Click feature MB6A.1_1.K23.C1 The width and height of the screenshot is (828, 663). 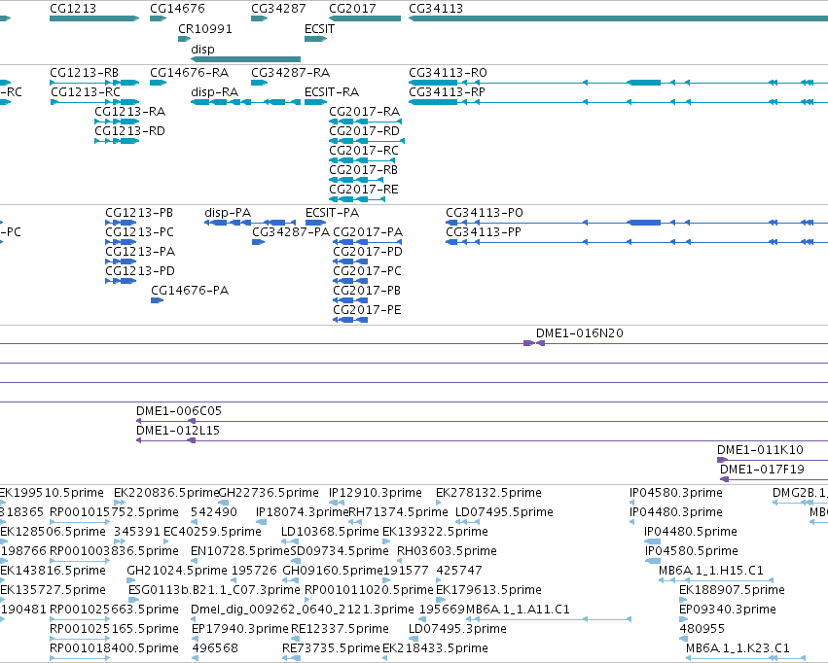(x=745, y=659)
